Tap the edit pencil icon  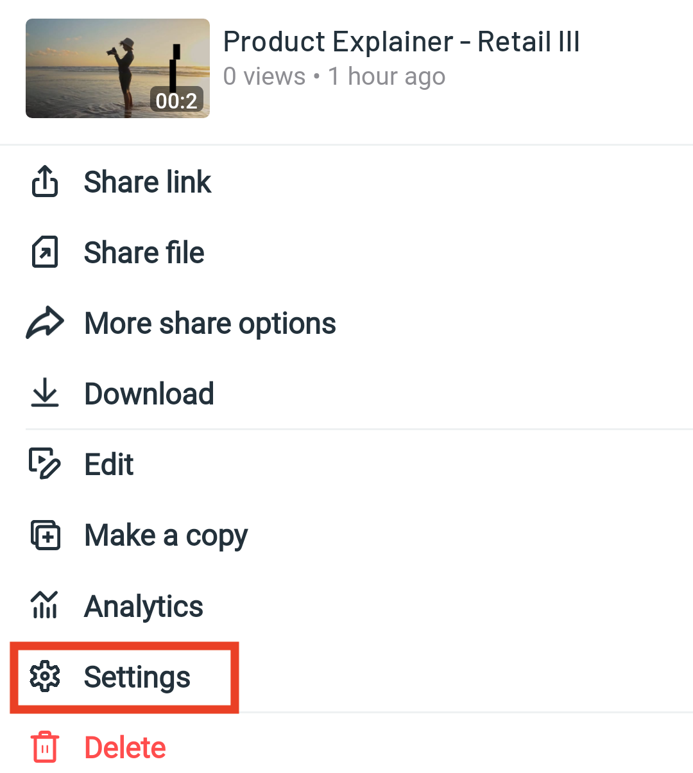(45, 464)
